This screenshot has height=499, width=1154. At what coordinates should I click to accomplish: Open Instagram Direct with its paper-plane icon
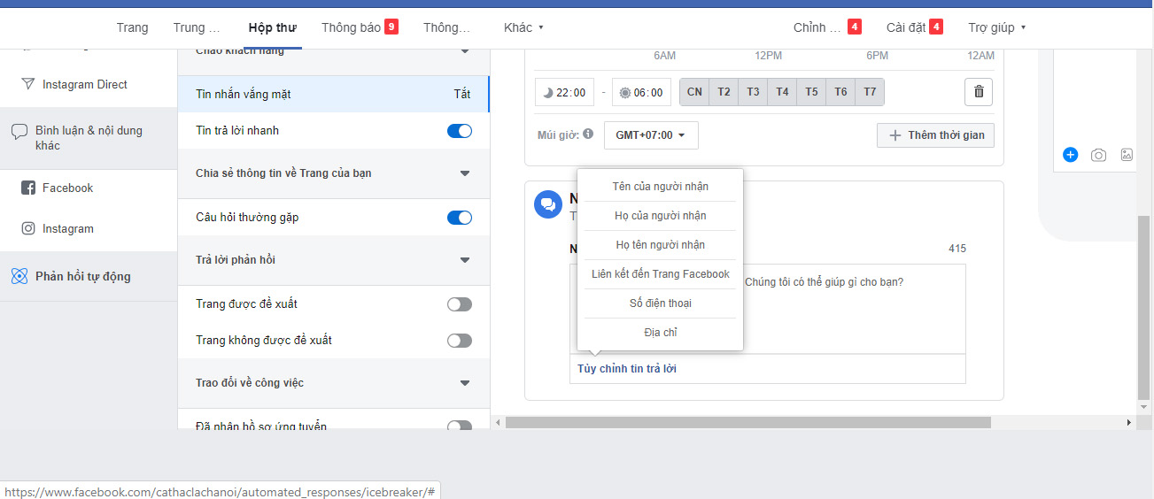click(27, 85)
